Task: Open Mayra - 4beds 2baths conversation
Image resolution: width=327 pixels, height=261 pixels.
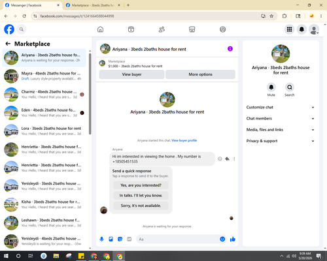Action: point(44,76)
